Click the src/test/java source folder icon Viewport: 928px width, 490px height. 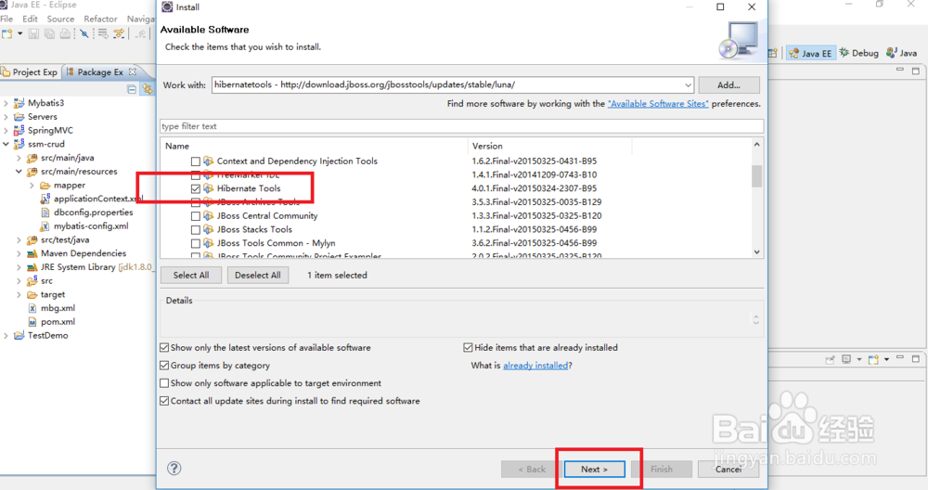pyautogui.click(x=32, y=239)
